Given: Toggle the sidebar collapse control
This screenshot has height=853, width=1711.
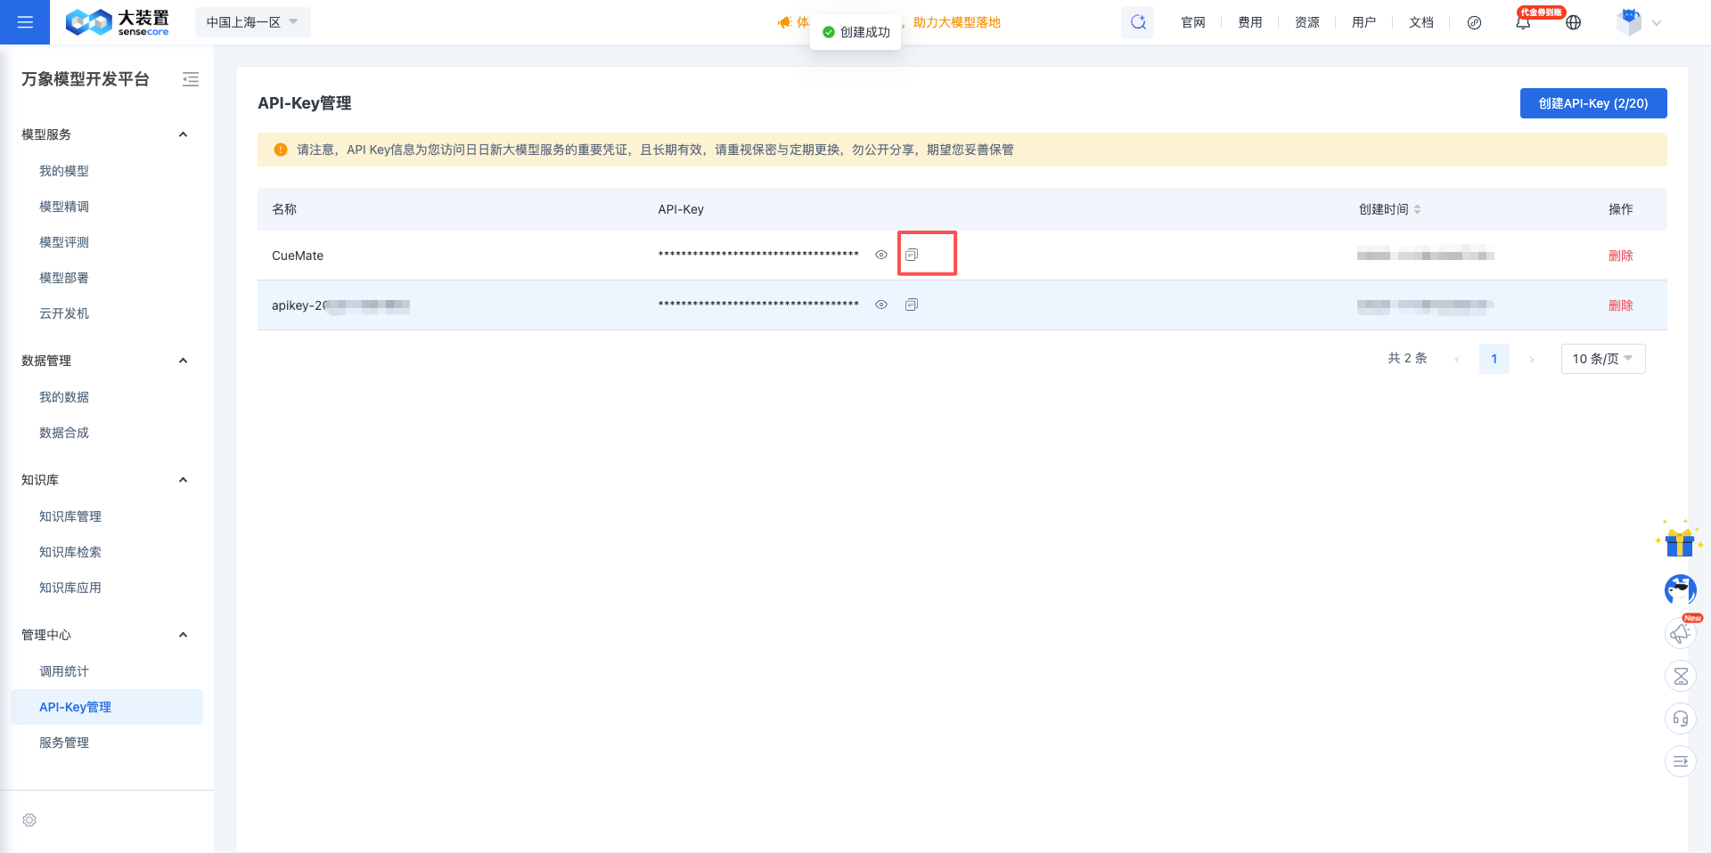Looking at the screenshot, I should pyautogui.click(x=191, y=79).
